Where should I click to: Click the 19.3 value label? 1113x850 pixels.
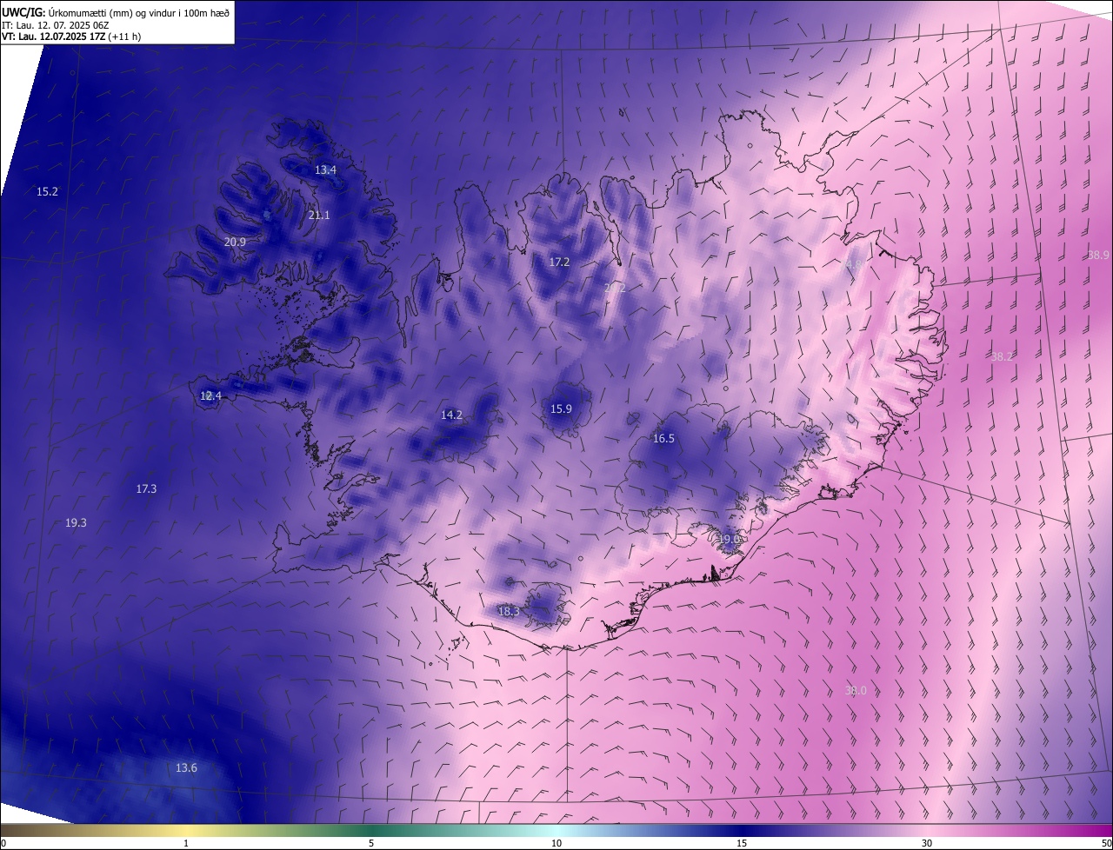point(76,523)
